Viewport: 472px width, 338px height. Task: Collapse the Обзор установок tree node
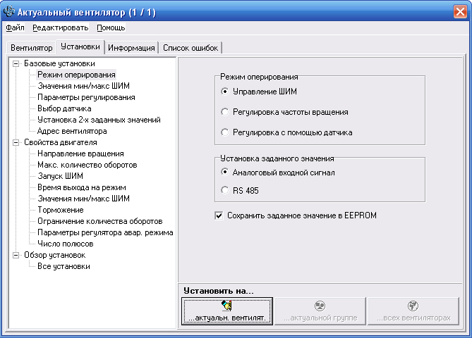point(16,255)
